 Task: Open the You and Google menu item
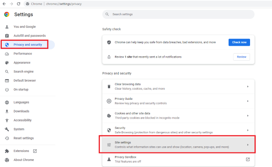pos(25,26)
